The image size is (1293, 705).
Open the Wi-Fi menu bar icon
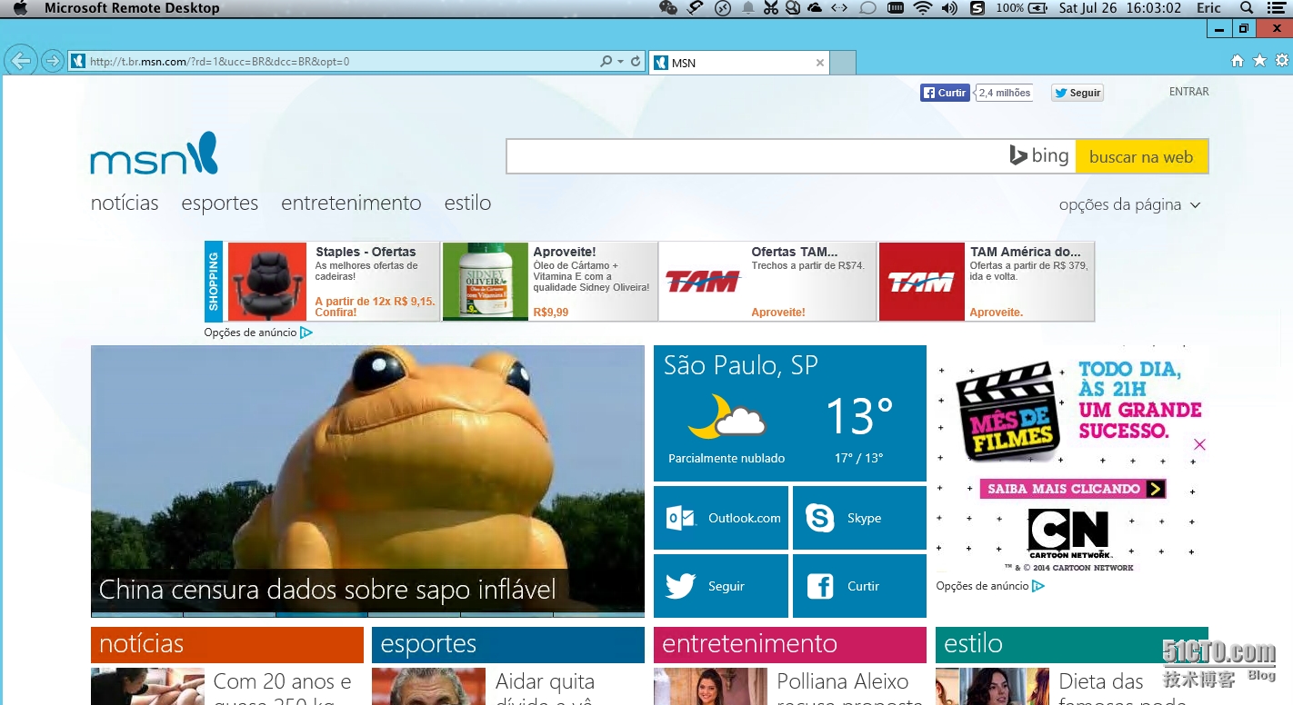(923, 8)
